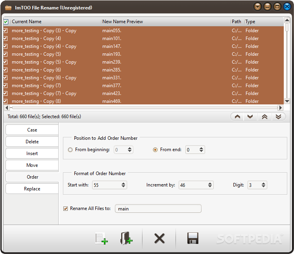Image resolution: width=294 pixels, height=254 pixels.
Task: Select row 'more_testing - Copy (6)'
Action: point(143,70)
